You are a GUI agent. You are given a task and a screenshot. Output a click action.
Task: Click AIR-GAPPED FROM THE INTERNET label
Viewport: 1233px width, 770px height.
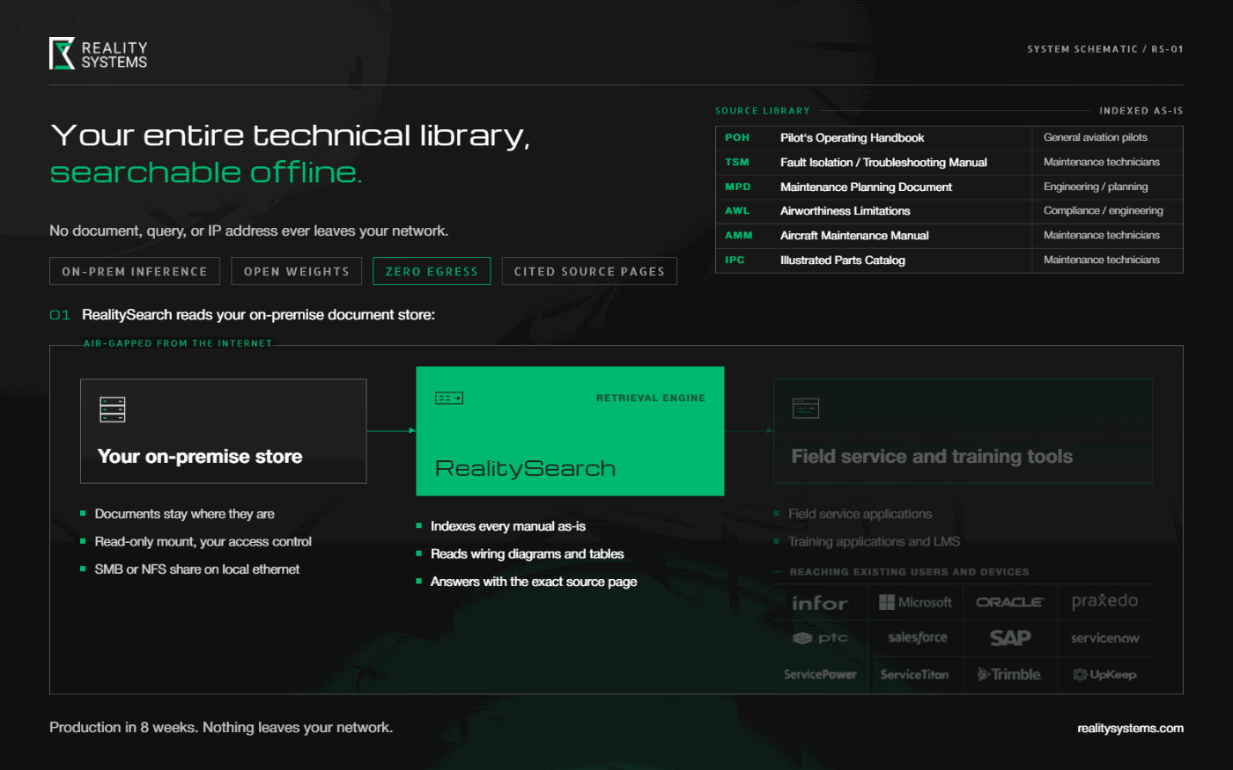[178, 343]
